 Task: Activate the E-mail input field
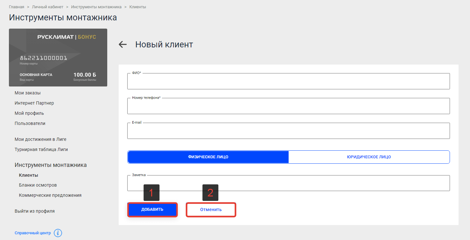(288, 131)
